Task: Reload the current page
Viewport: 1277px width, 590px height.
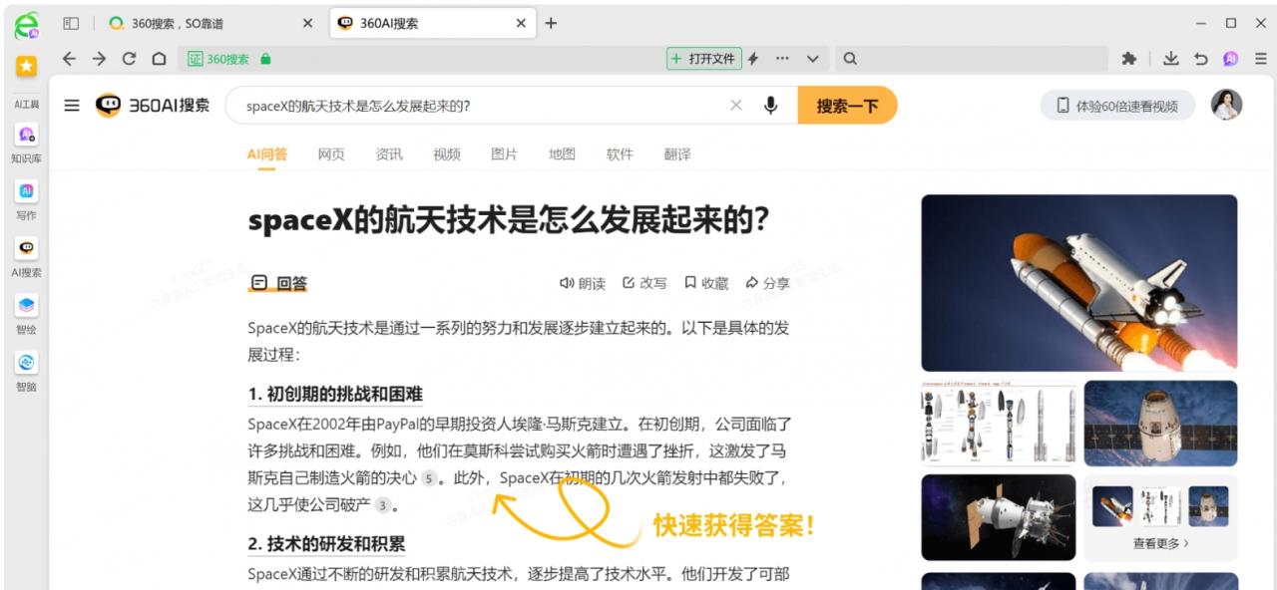Action: pos(129,59)
